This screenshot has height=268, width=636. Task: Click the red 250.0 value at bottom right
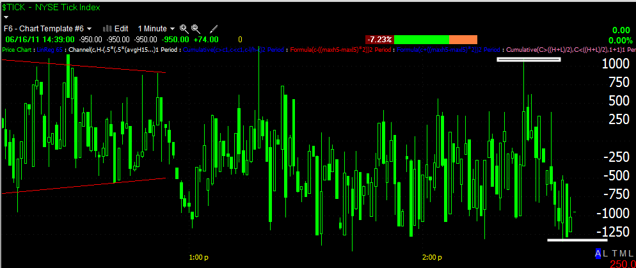point(622,264)
